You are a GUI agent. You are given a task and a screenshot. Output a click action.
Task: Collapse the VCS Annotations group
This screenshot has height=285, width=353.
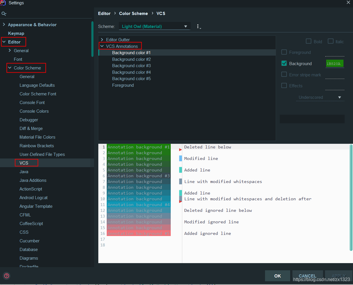(102, 46)
